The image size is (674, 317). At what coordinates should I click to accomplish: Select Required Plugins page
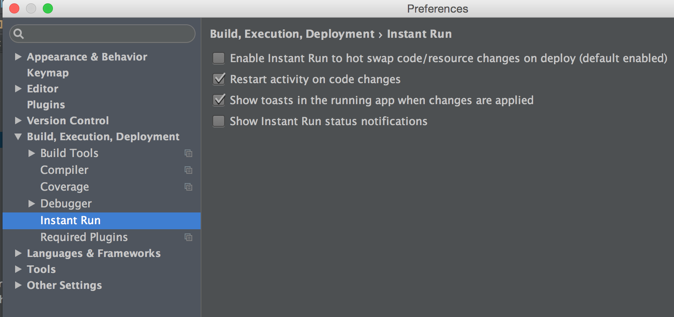(84, 237)
